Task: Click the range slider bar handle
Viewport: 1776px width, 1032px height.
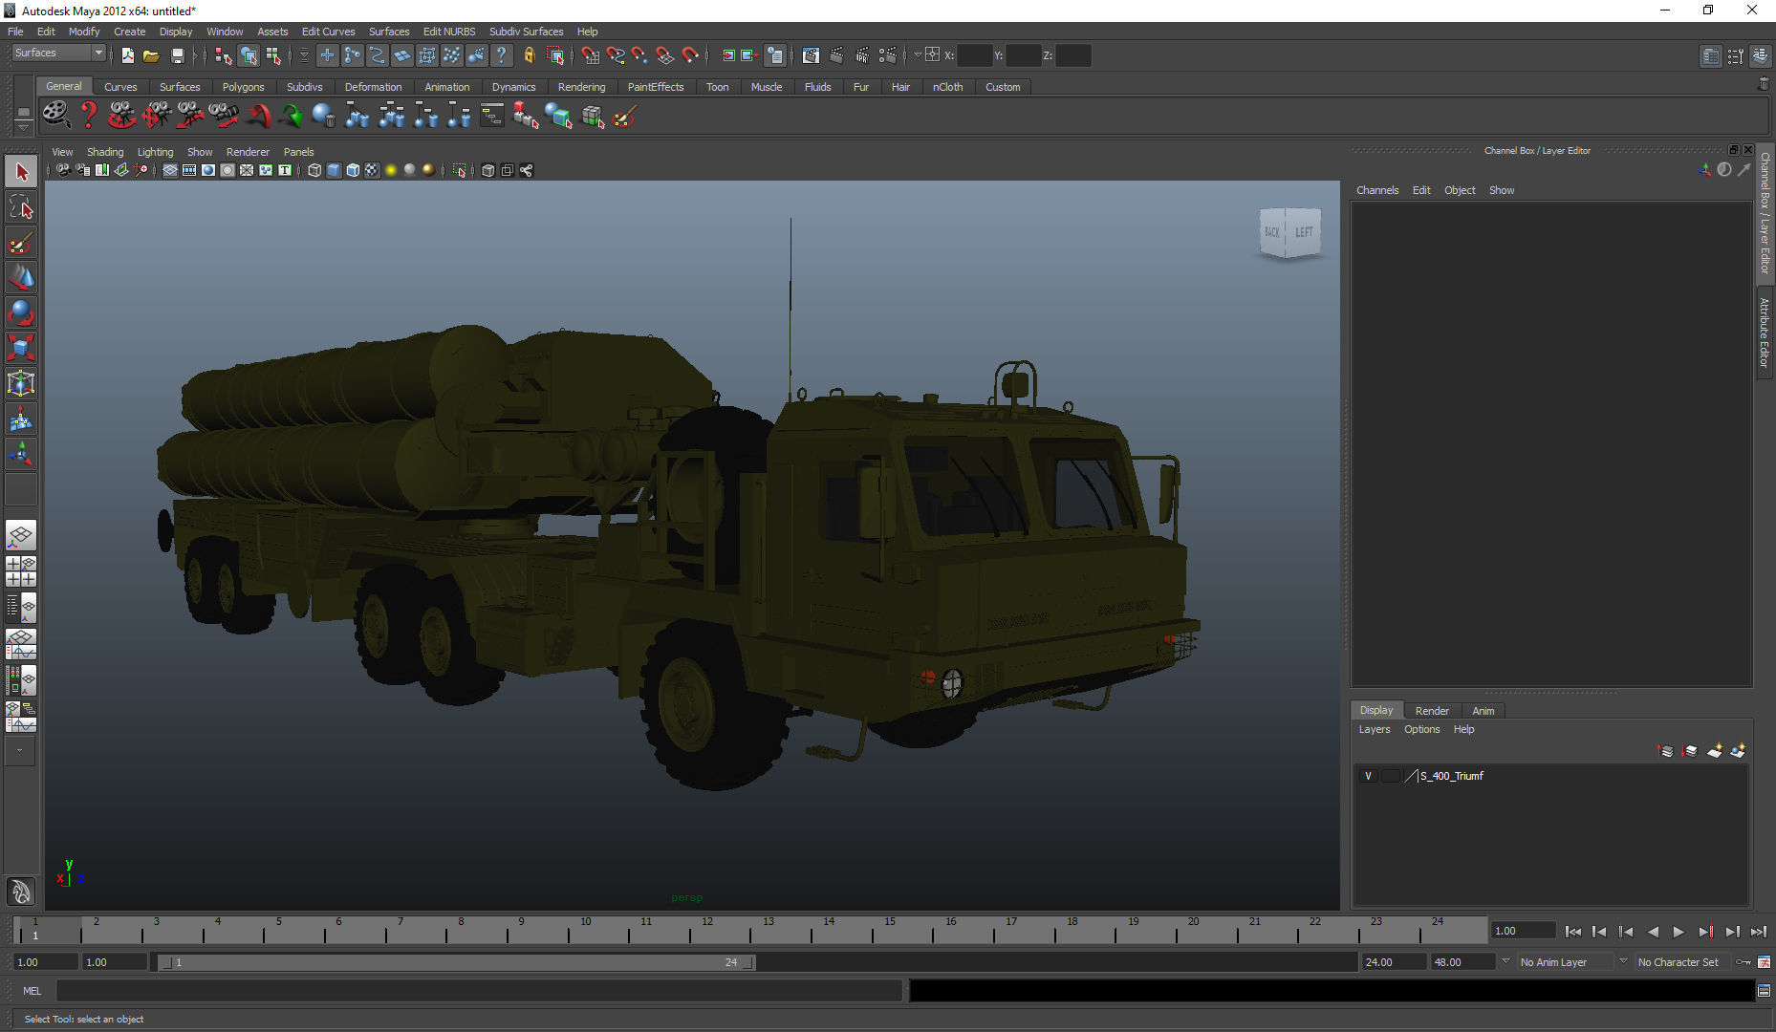Action: 457,962
